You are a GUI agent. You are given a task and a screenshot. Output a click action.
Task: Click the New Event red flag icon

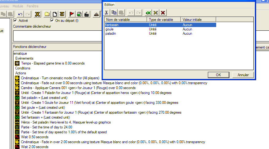click(x=72, y=14)
